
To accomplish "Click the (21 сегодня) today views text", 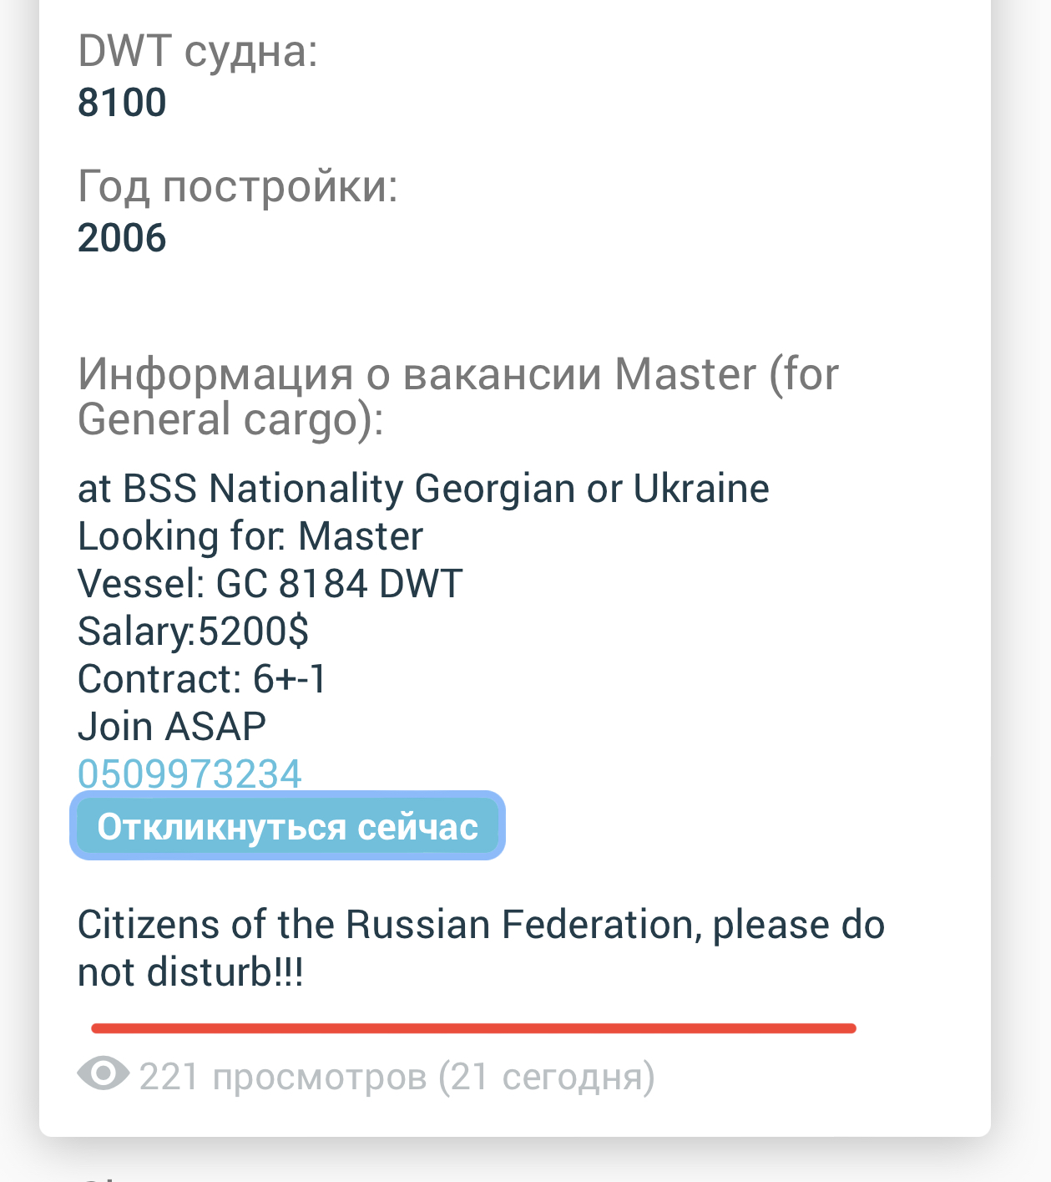I will pos(547,1077).
